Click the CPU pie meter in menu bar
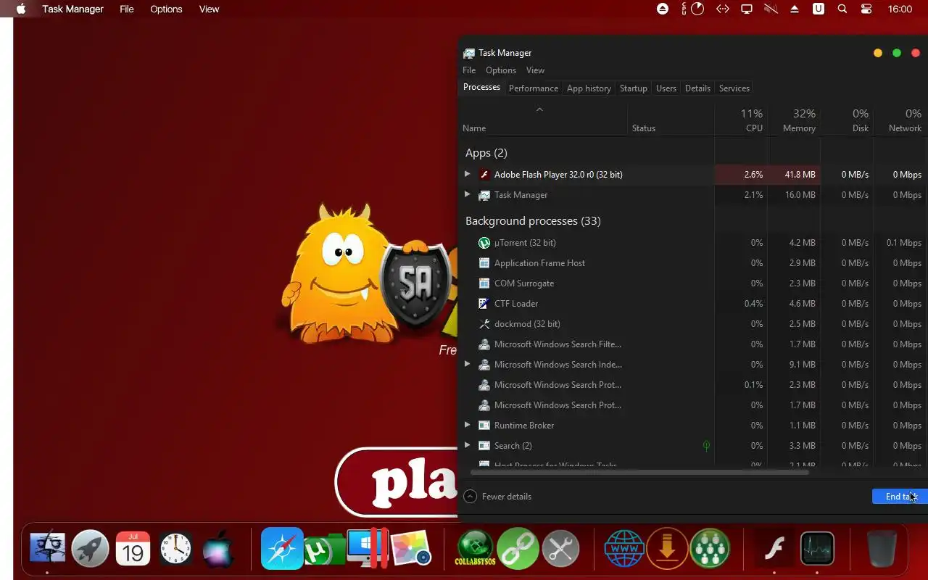The width and height of the screenshot is (928, 580). coord(697,9)
